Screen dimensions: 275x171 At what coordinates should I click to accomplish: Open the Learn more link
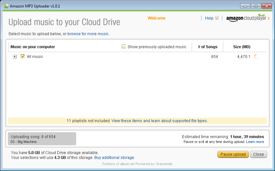(x=255, y=142)
